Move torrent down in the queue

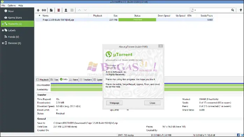pyautogui.click(x=85, y=10)
